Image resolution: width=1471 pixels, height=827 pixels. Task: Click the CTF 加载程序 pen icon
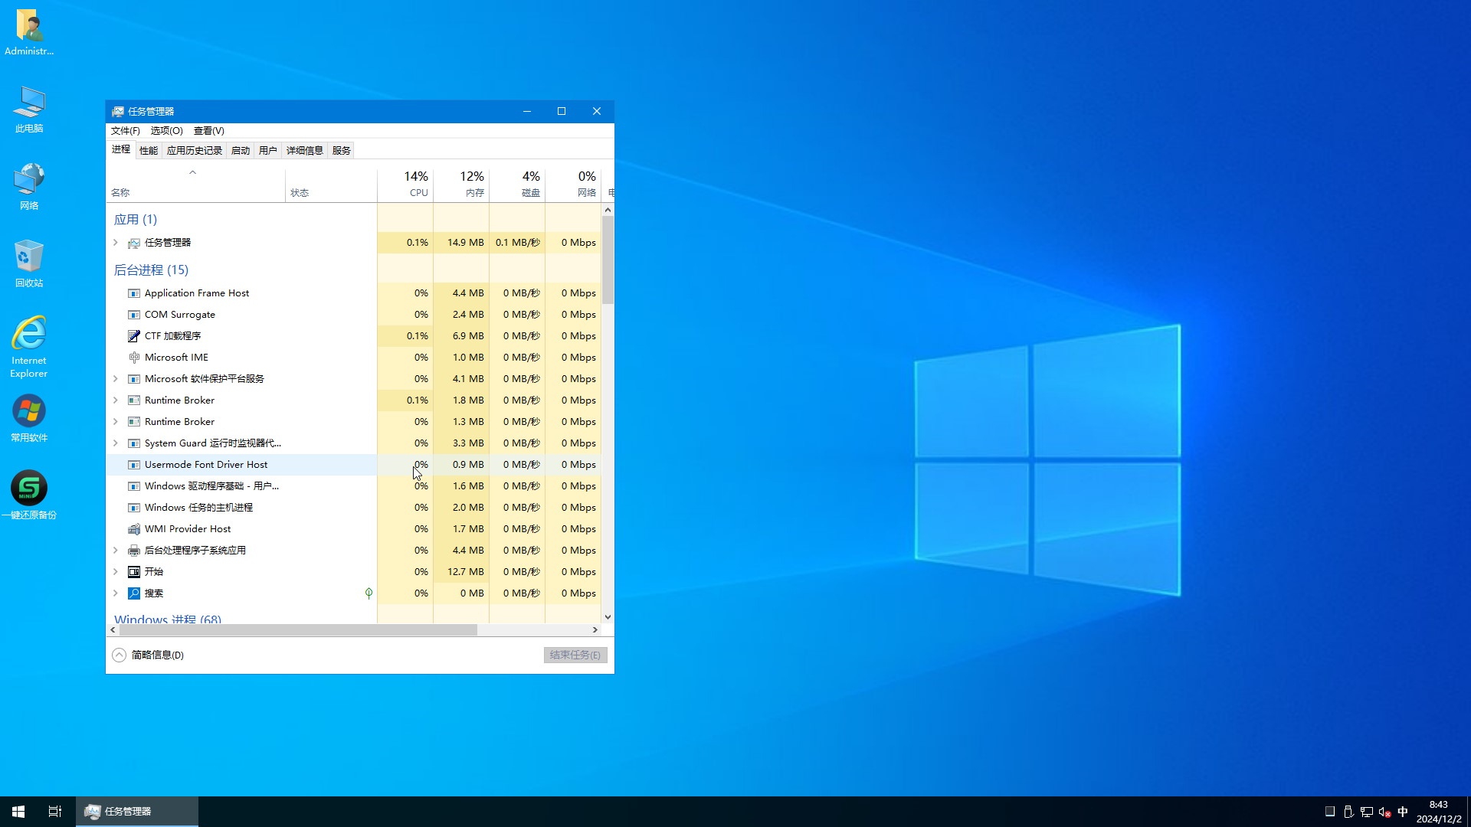[134, 336]
